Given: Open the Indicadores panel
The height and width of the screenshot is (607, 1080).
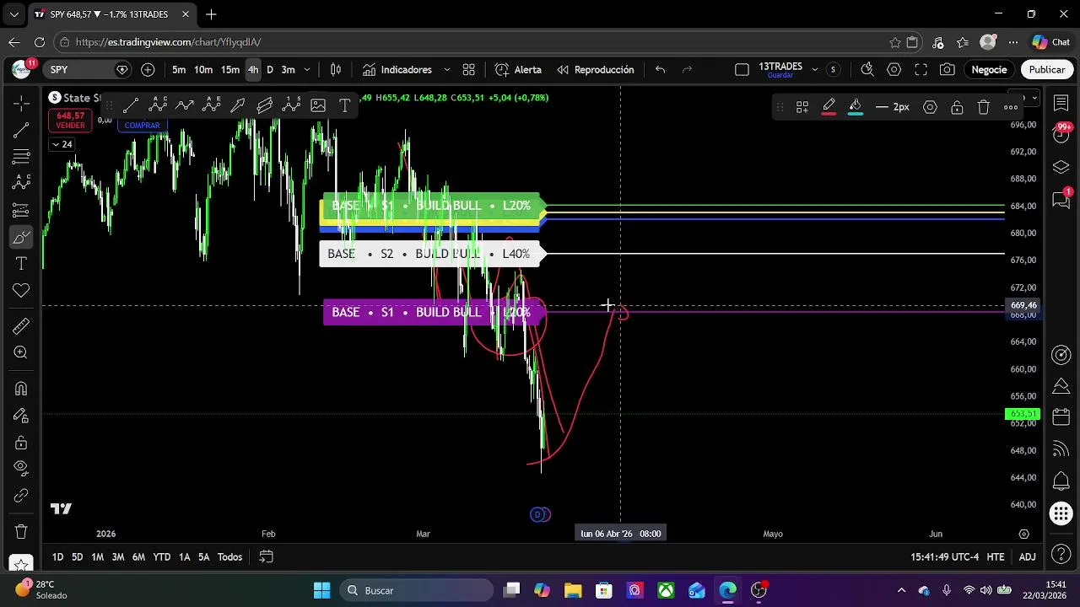Looking at the screenshot, I should pos(397,70).
